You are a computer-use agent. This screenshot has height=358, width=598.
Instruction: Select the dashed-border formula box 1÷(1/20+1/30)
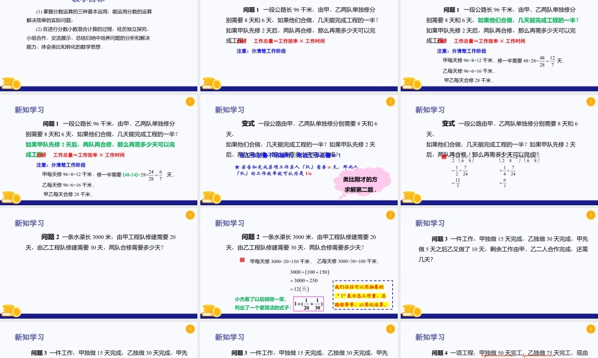tap(309, 303)
